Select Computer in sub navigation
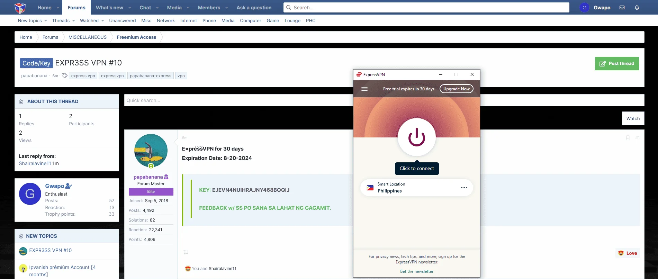 (251, 21)
